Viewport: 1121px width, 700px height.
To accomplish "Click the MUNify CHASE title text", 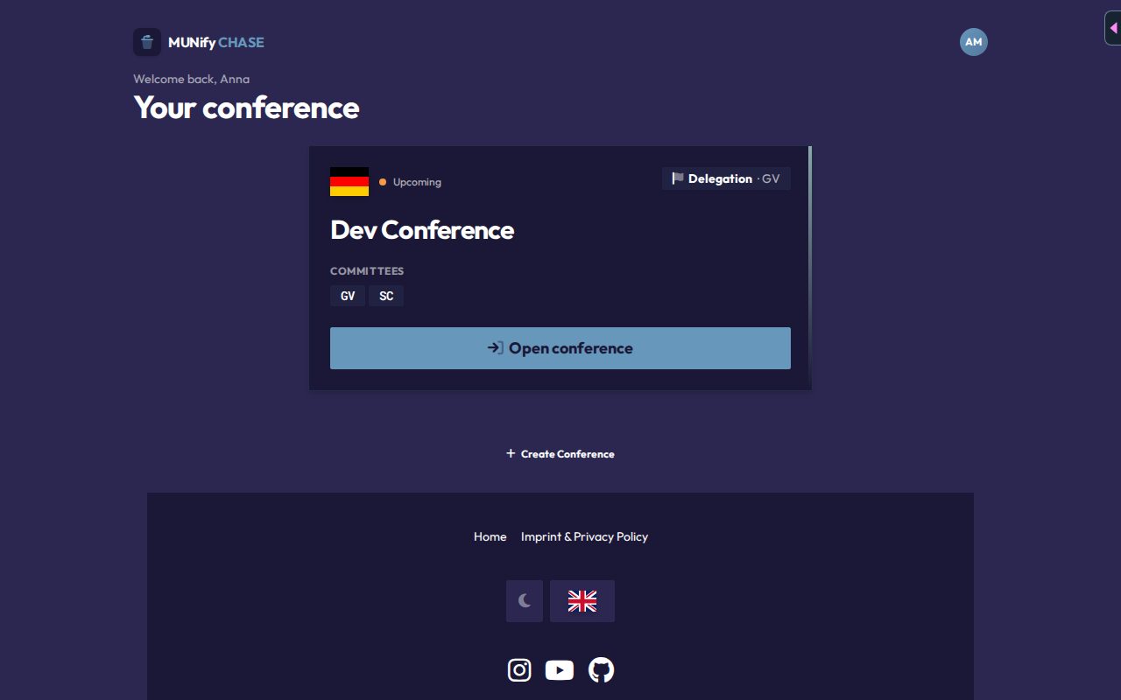I will click(x=216, y=42).
